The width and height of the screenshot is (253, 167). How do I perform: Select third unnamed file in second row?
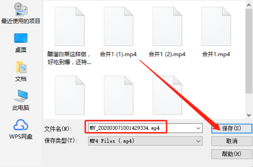(x=167, y=95)
